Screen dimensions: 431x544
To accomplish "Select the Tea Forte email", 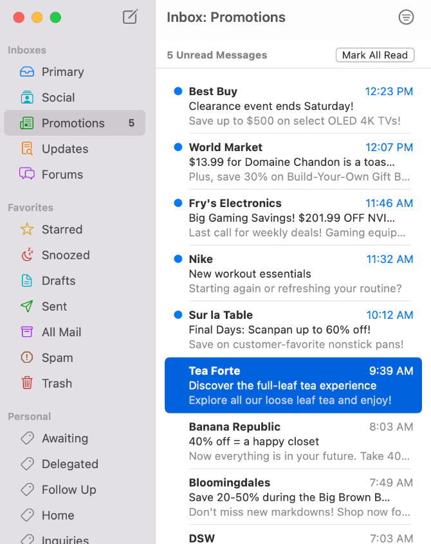I will coord(293,385).
